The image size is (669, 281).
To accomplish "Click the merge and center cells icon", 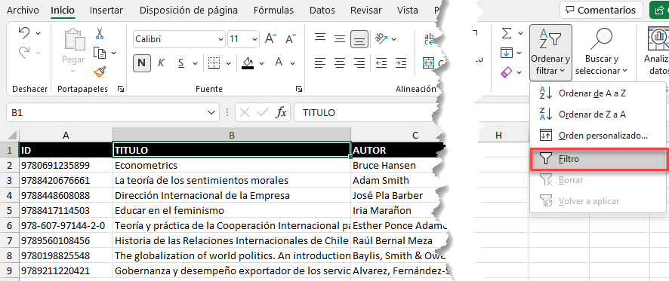I will (428, 63).
